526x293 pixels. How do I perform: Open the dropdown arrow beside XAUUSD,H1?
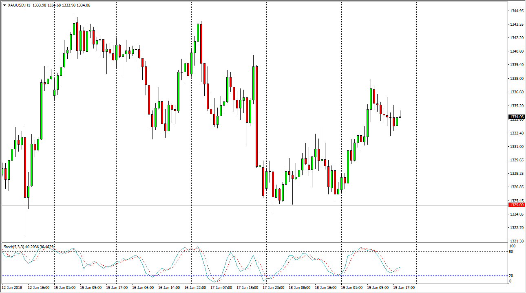(x=4, y=5)
